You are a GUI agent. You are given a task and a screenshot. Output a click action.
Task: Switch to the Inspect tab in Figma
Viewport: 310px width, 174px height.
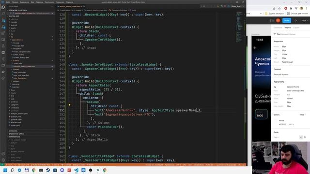(288, 28)
